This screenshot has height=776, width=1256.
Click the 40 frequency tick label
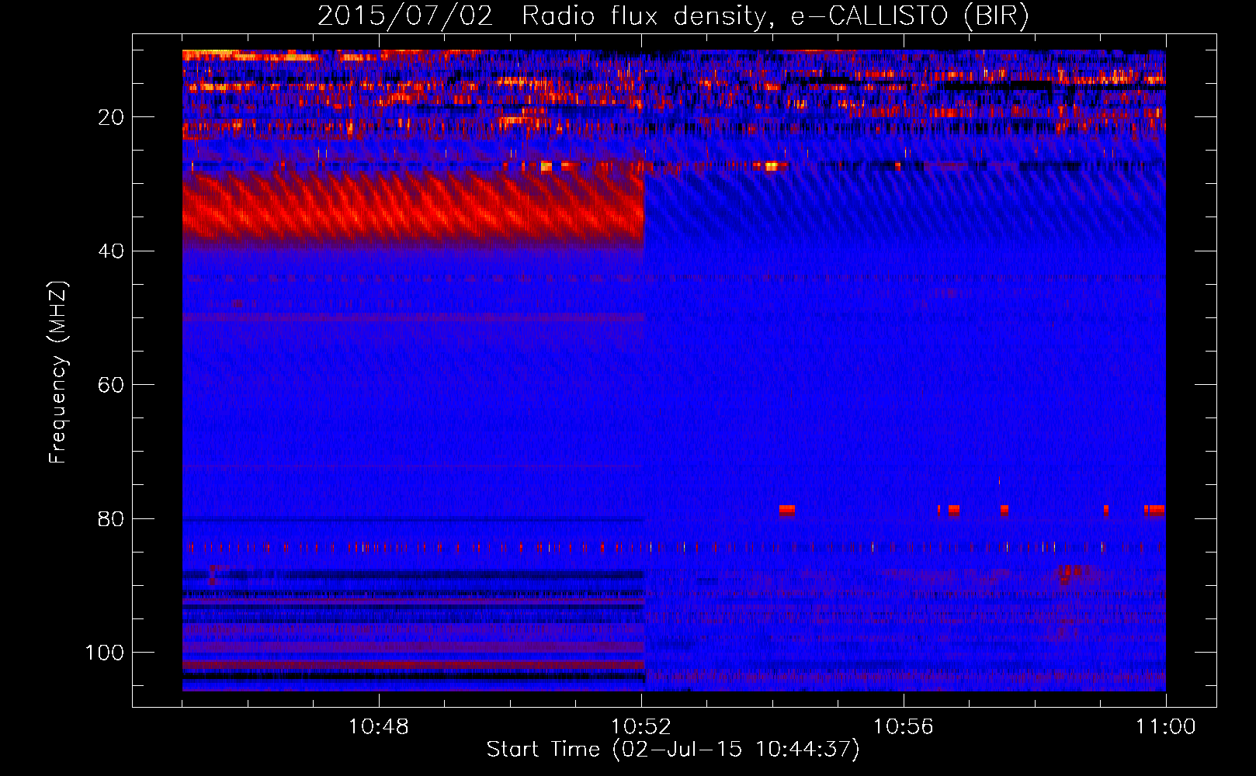click(112, 251)
